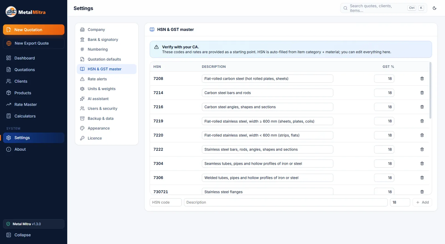The width and height of the screenshot is (445, 244).
Task: Create a New Quotation
Action: tap(34, 30)
